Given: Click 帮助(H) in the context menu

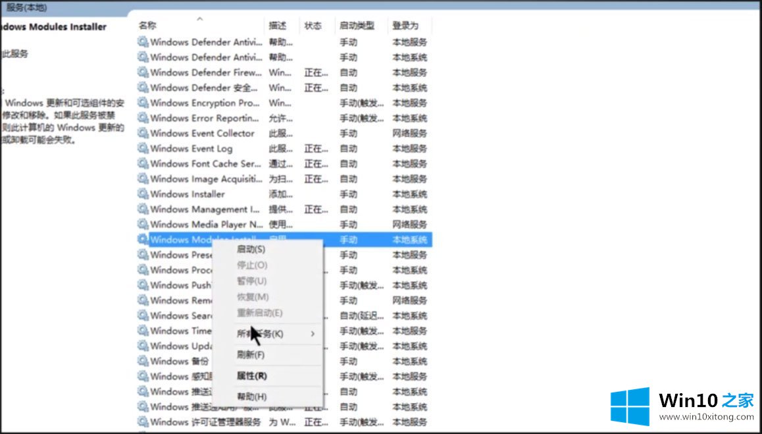Looking at the screenshot, I should tap(251, 396).
